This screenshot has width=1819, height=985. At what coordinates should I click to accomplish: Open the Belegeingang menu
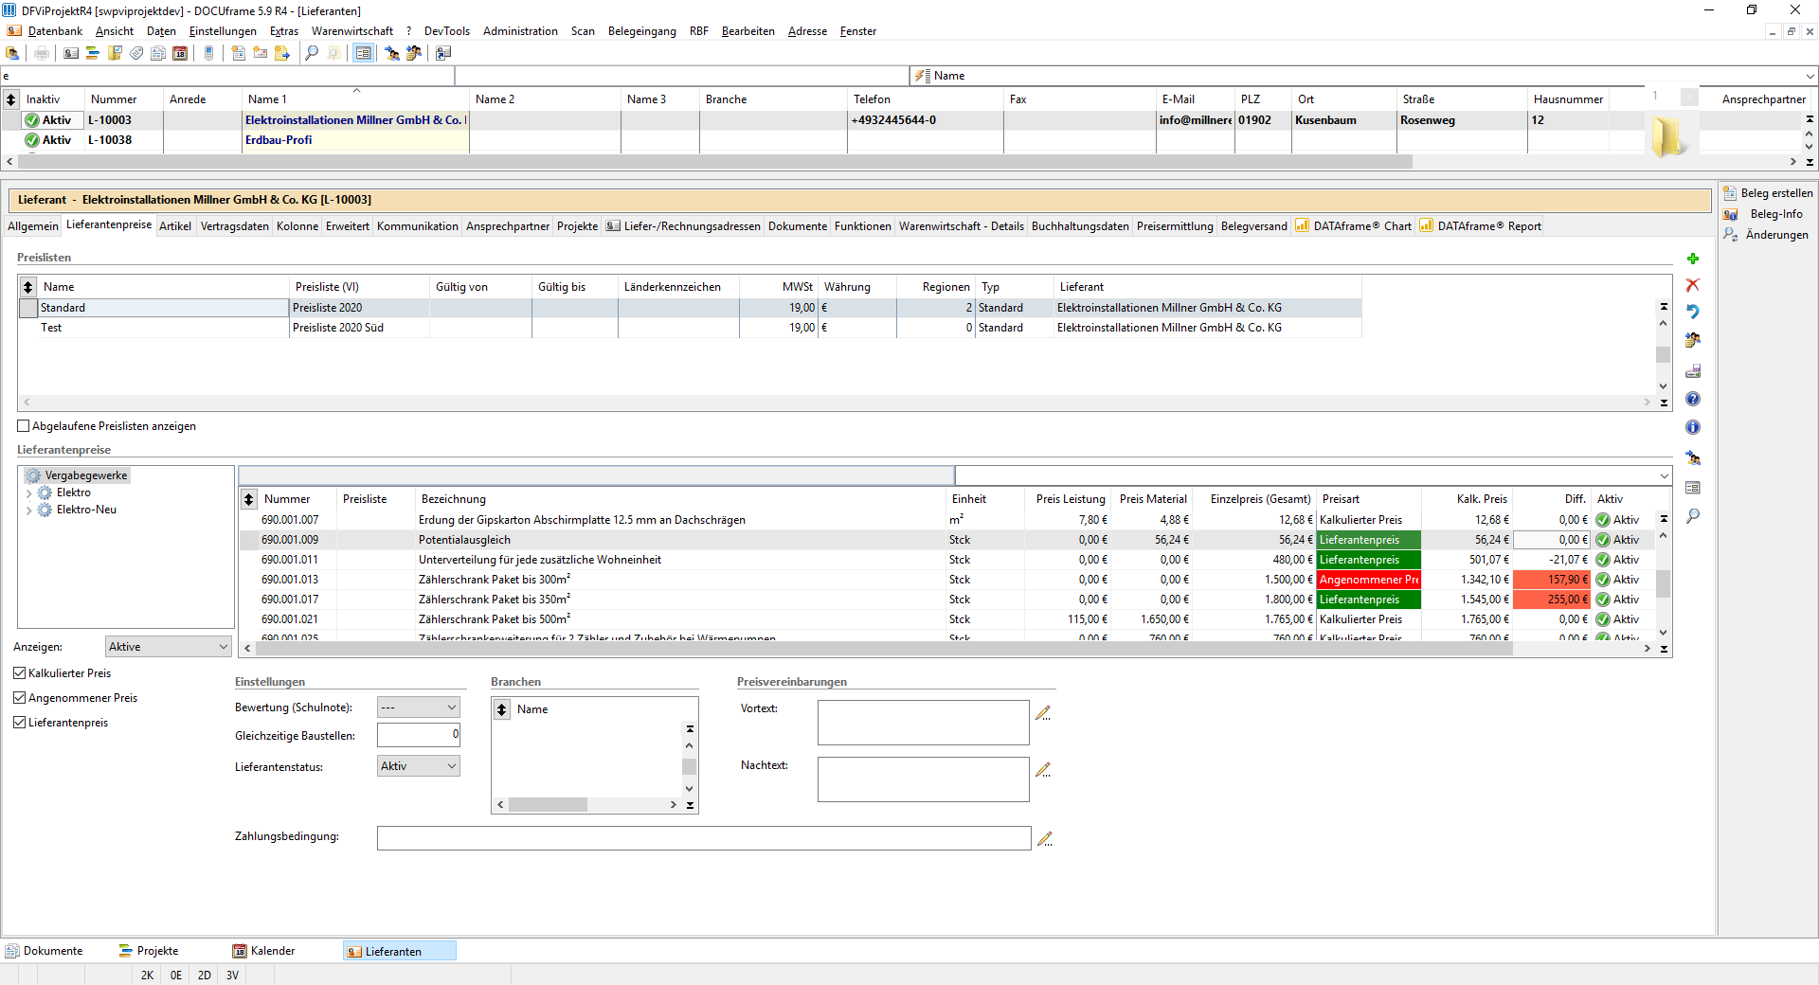[642, 31]
